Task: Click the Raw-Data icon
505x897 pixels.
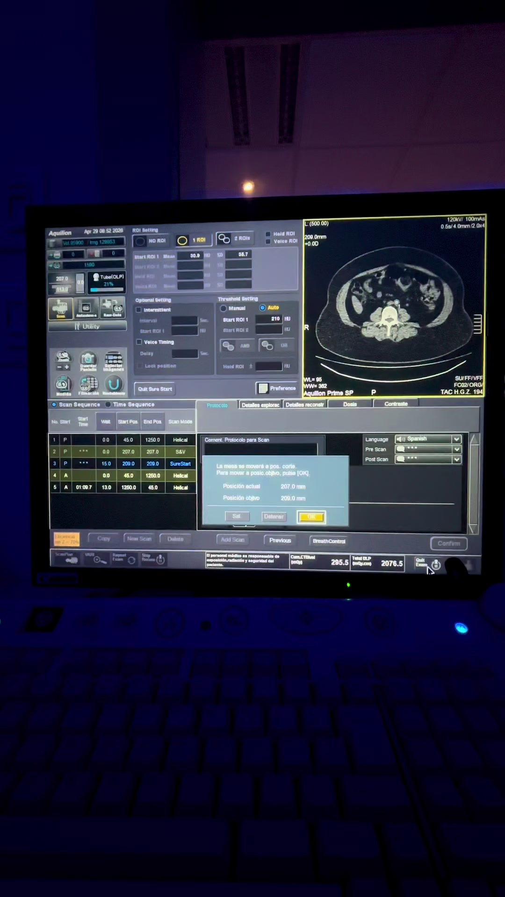Action: pos(113,308)
